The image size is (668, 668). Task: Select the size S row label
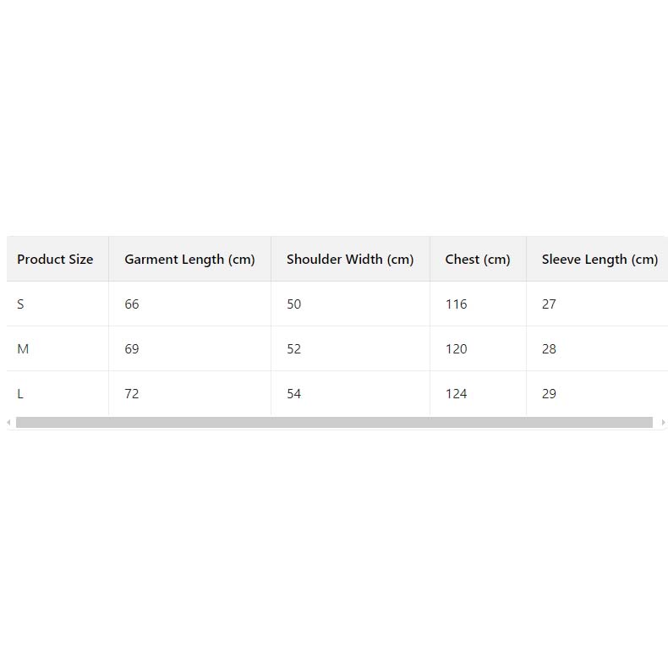pos(20,304)
